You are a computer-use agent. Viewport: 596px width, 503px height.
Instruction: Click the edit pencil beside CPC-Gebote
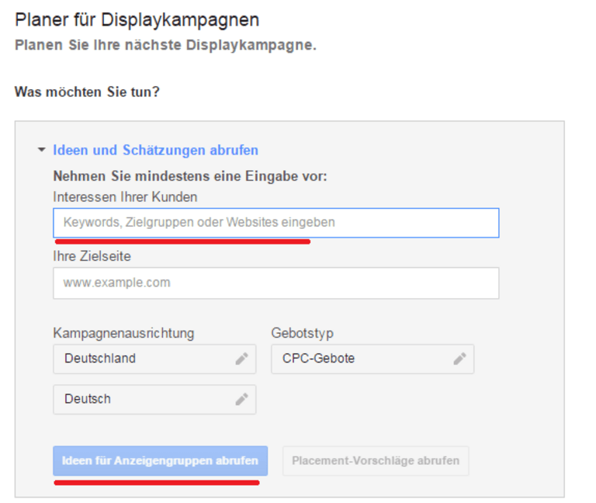459,359
